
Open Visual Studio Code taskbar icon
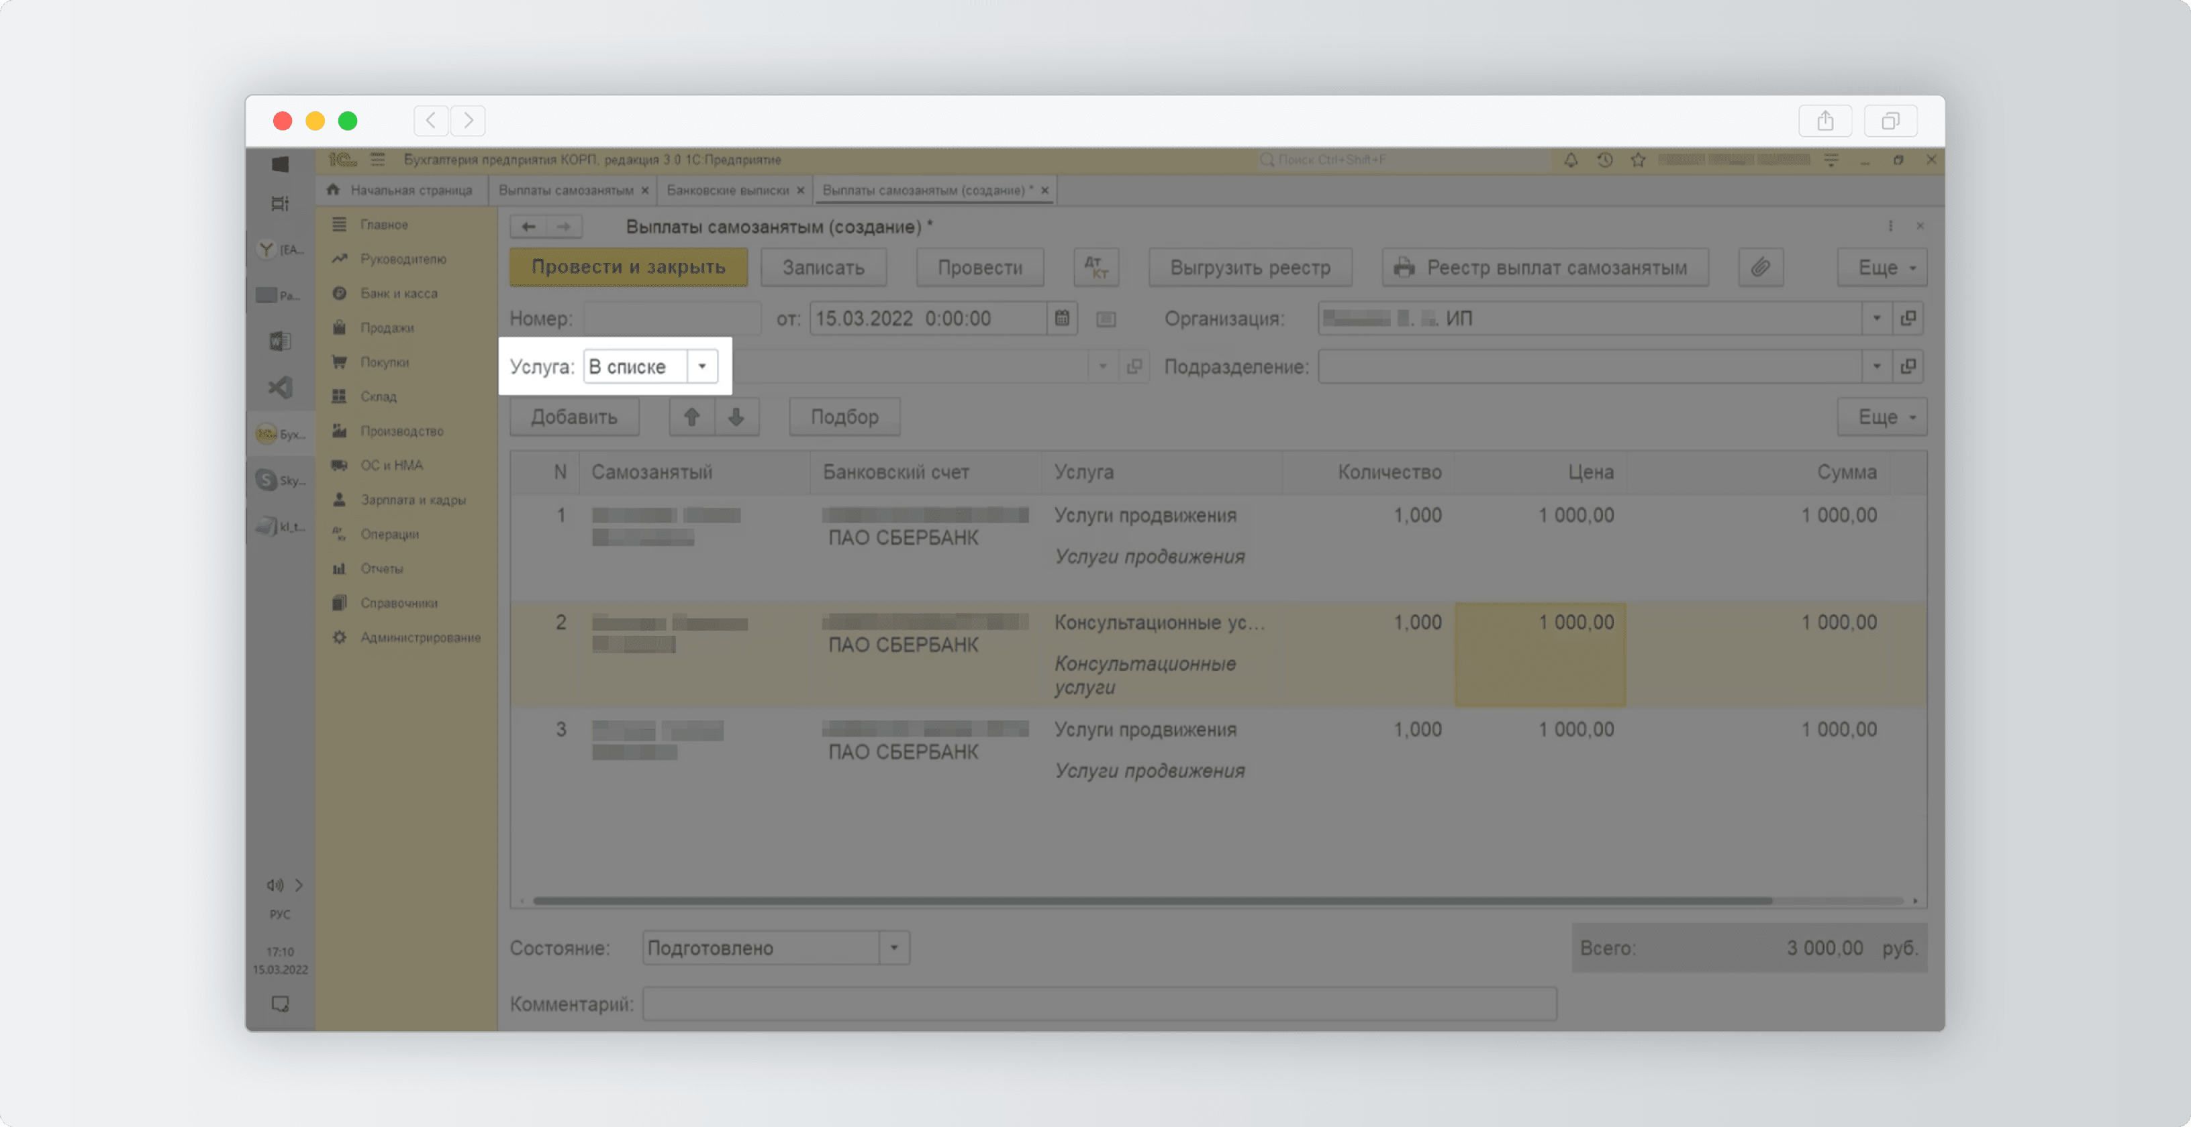click(281, 388)
